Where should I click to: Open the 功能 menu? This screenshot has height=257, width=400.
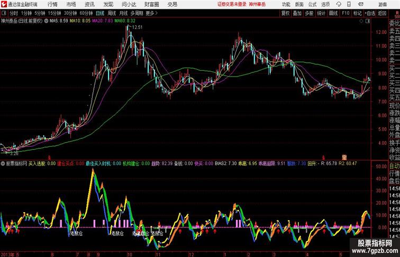286,4
